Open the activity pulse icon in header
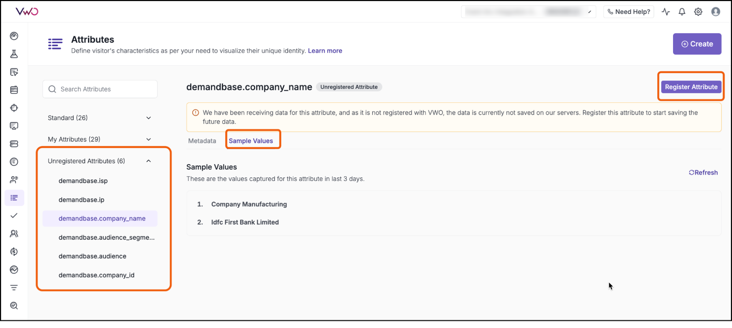Viewport: 732px width, 328px height. click(666, 12)
